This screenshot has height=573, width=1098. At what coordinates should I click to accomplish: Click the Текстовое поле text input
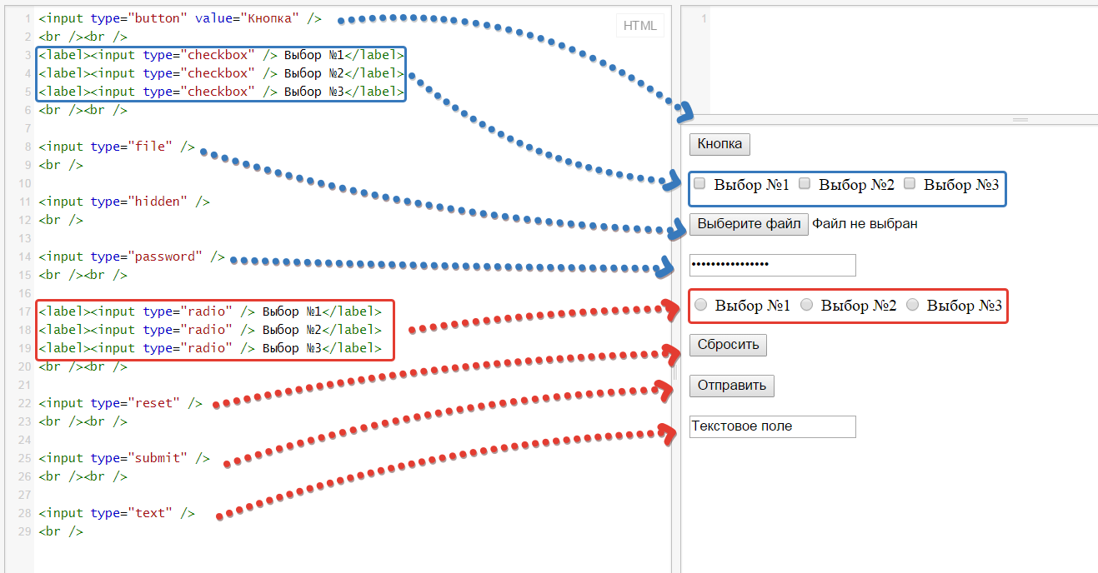[772, 426]
